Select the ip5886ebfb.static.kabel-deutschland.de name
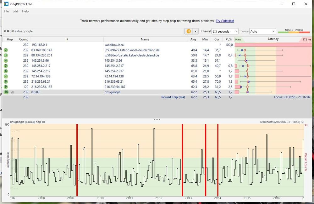This screenshot has height=204, width=314. (132, 55)
